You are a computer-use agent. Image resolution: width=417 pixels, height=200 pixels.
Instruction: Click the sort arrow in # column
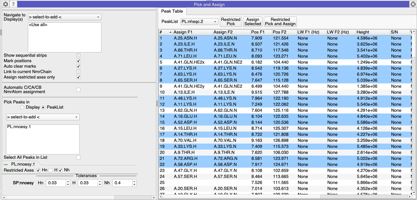(170, 32)
